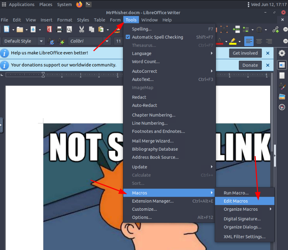The image size is (288, 250).
Task: Open the Special Character omega icon
Action: pyautogui.click(x=259, y=29)
